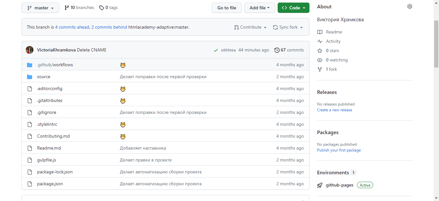Click the green check status icon
The width and height of the screenshot is (439, 201).
coord(216,50)
